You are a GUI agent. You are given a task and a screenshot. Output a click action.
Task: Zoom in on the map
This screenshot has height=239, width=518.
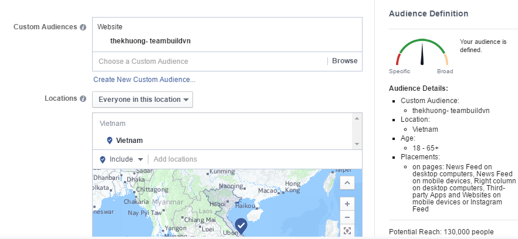click(x=347, y=204)
